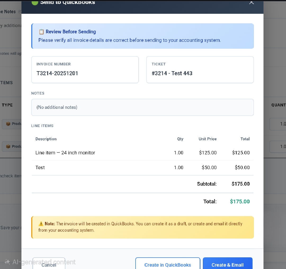Screen dimensions: 286x269
Task: Click the Create & Email button
Action: pyautogui.click(x=227, y=265)
